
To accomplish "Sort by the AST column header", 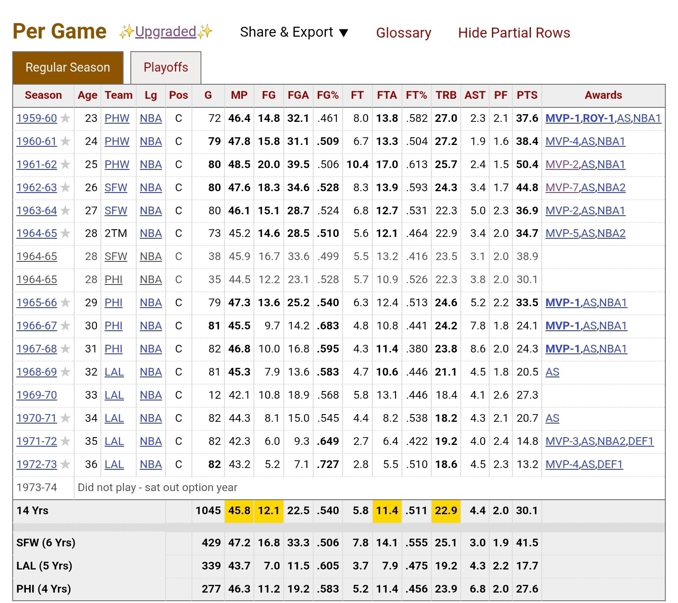I will pyautogui.click(x=475, y=95).
